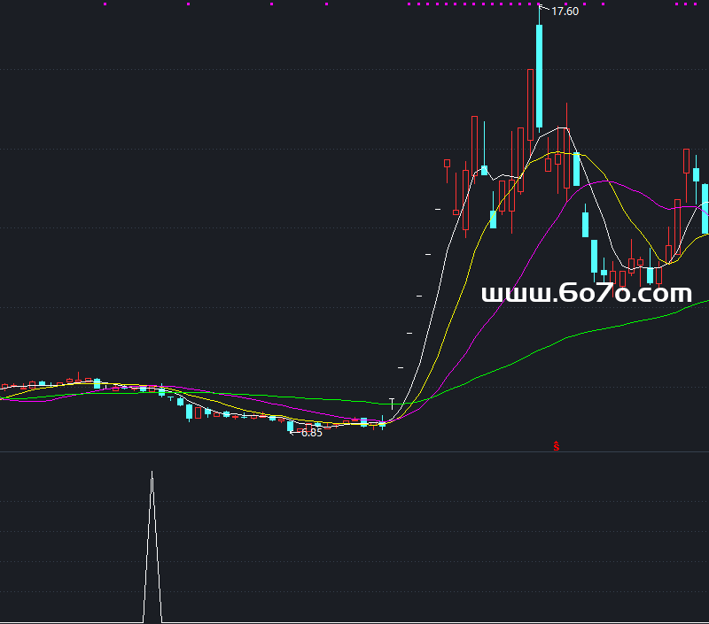Click the cyan candlestick beside the 6.85 label
This screenshot has width=709, height=624.
[291, 427]
